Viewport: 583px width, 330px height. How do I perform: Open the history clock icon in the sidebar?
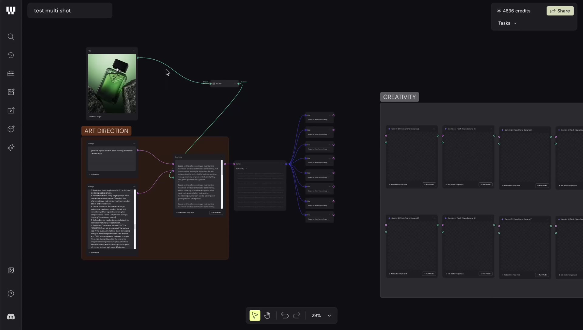click(x=11, y=55)
